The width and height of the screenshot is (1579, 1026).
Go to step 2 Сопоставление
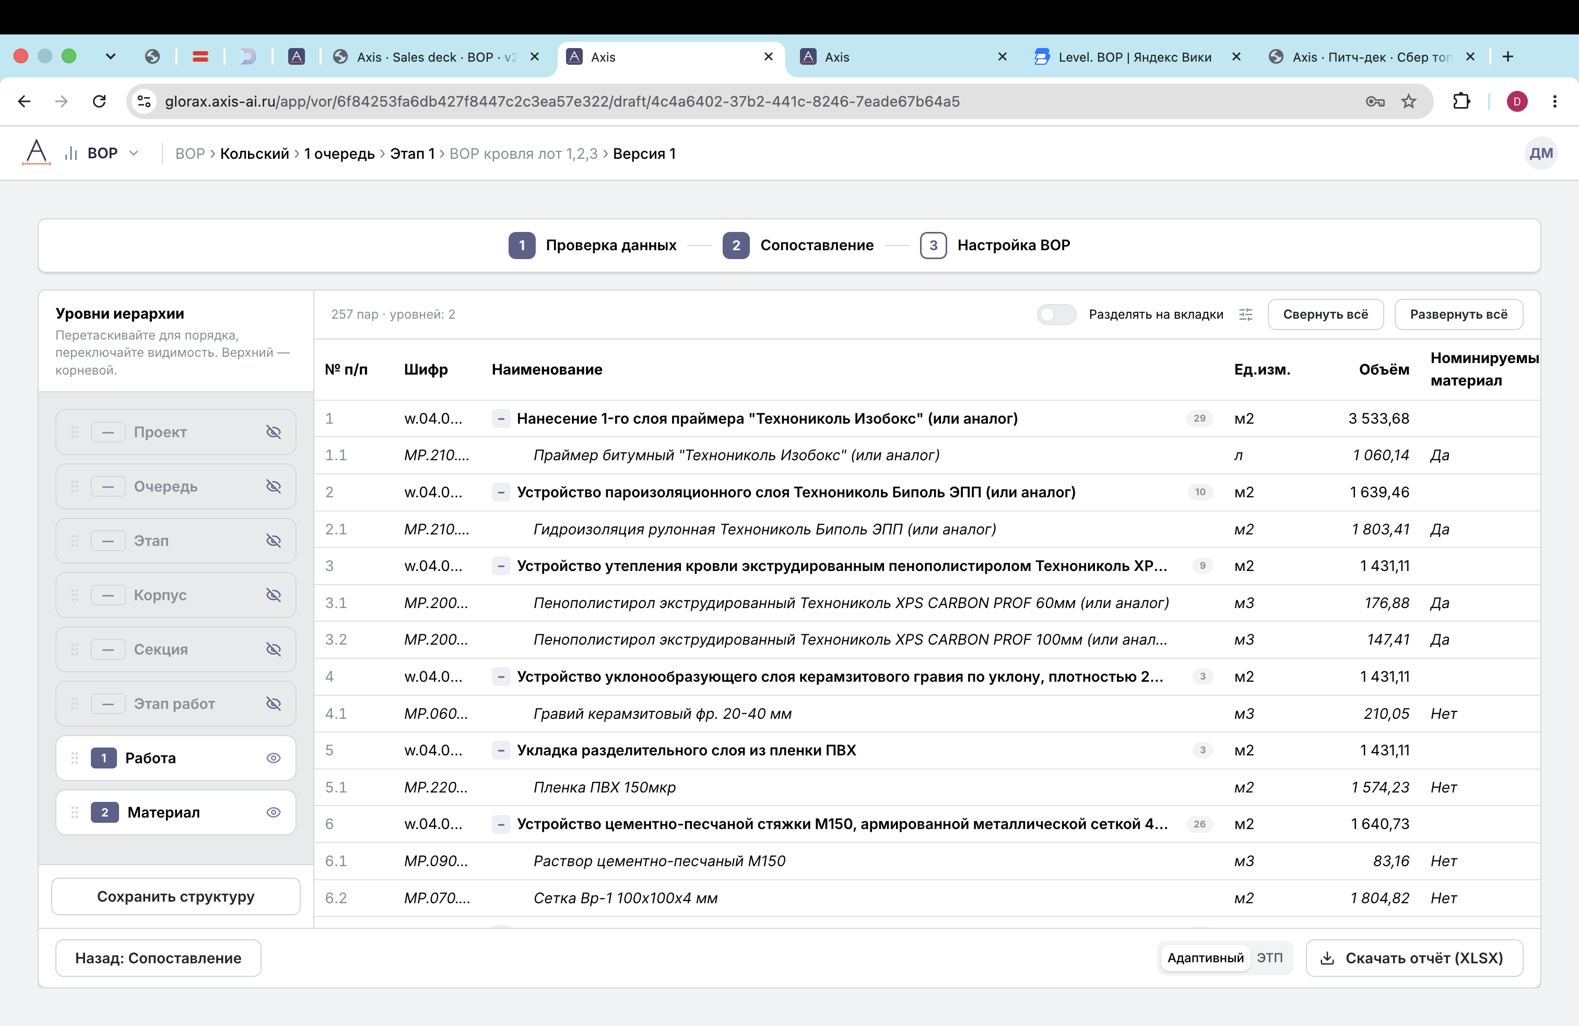pos(799,246)
